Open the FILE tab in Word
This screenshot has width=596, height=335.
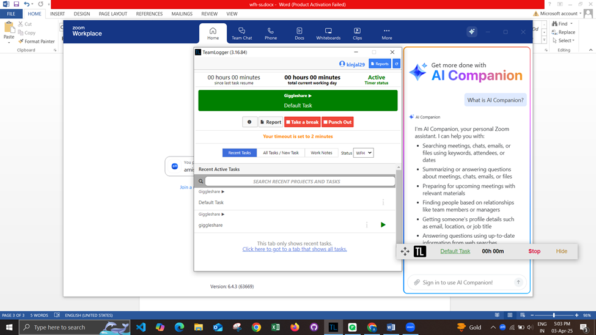coord(11,13)
